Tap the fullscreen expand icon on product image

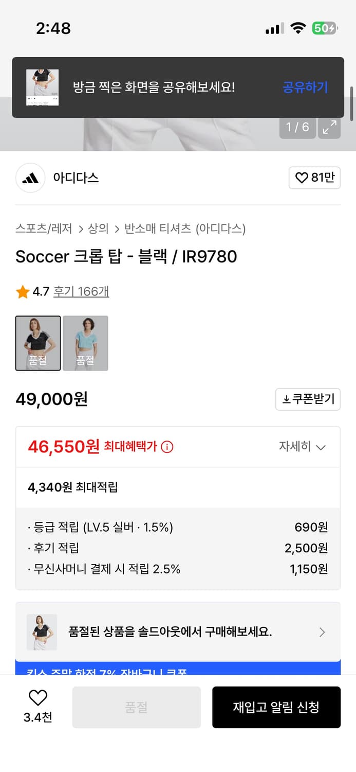[329, 127]
